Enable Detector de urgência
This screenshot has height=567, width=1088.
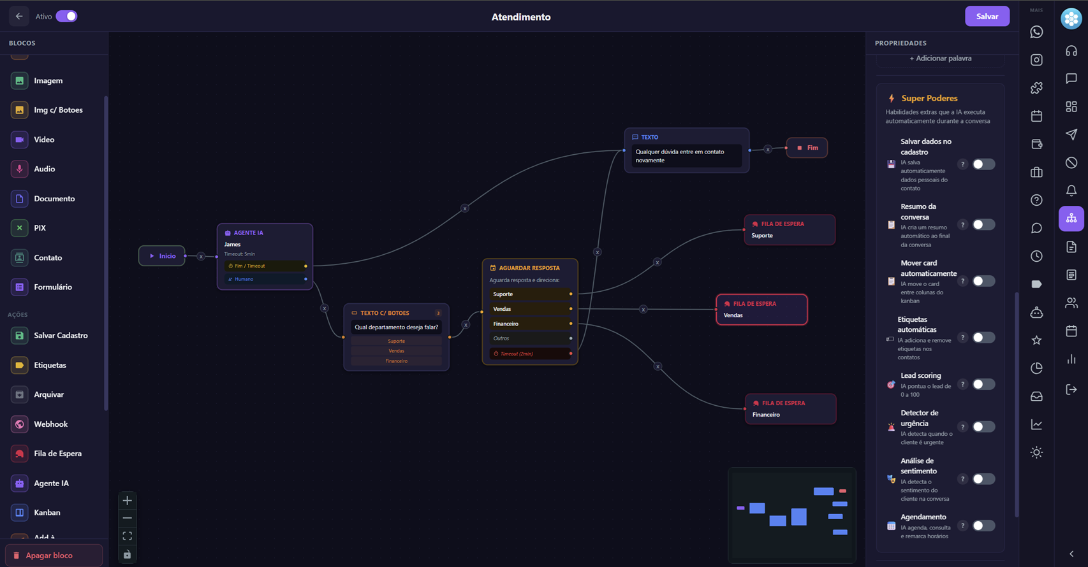[983, 427]
